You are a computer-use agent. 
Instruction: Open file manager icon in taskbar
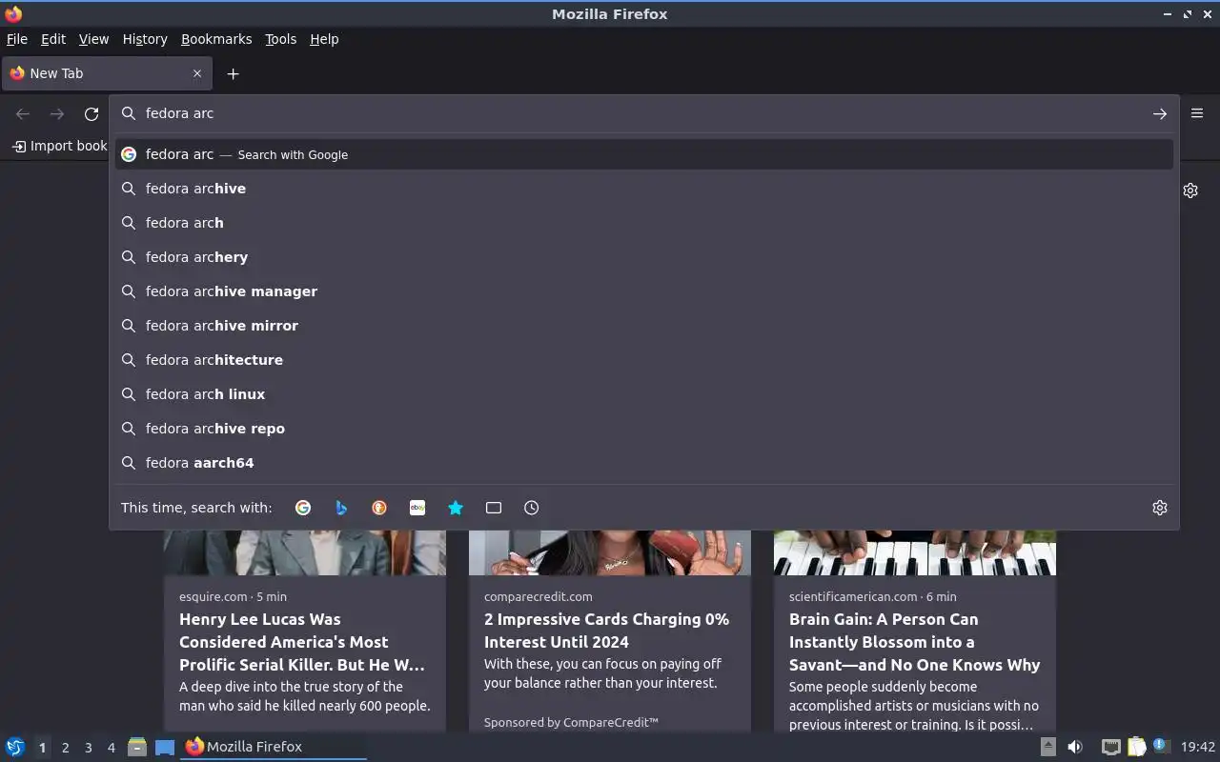[x=137, y=747]
